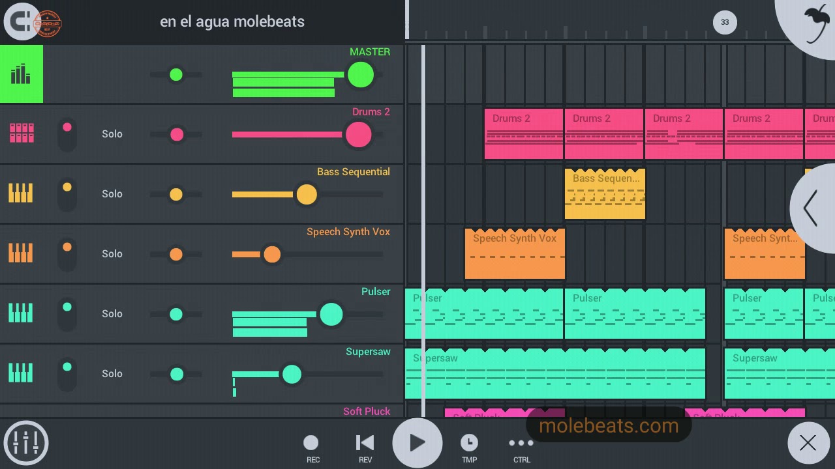Select the bar 33 timeline marker

coord(724,22)
